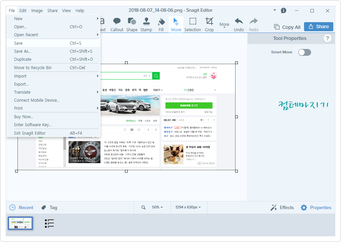341x242 pixels.
Task: Select the Crop tool
Action: pyautogui.click(x=209, y=25)
